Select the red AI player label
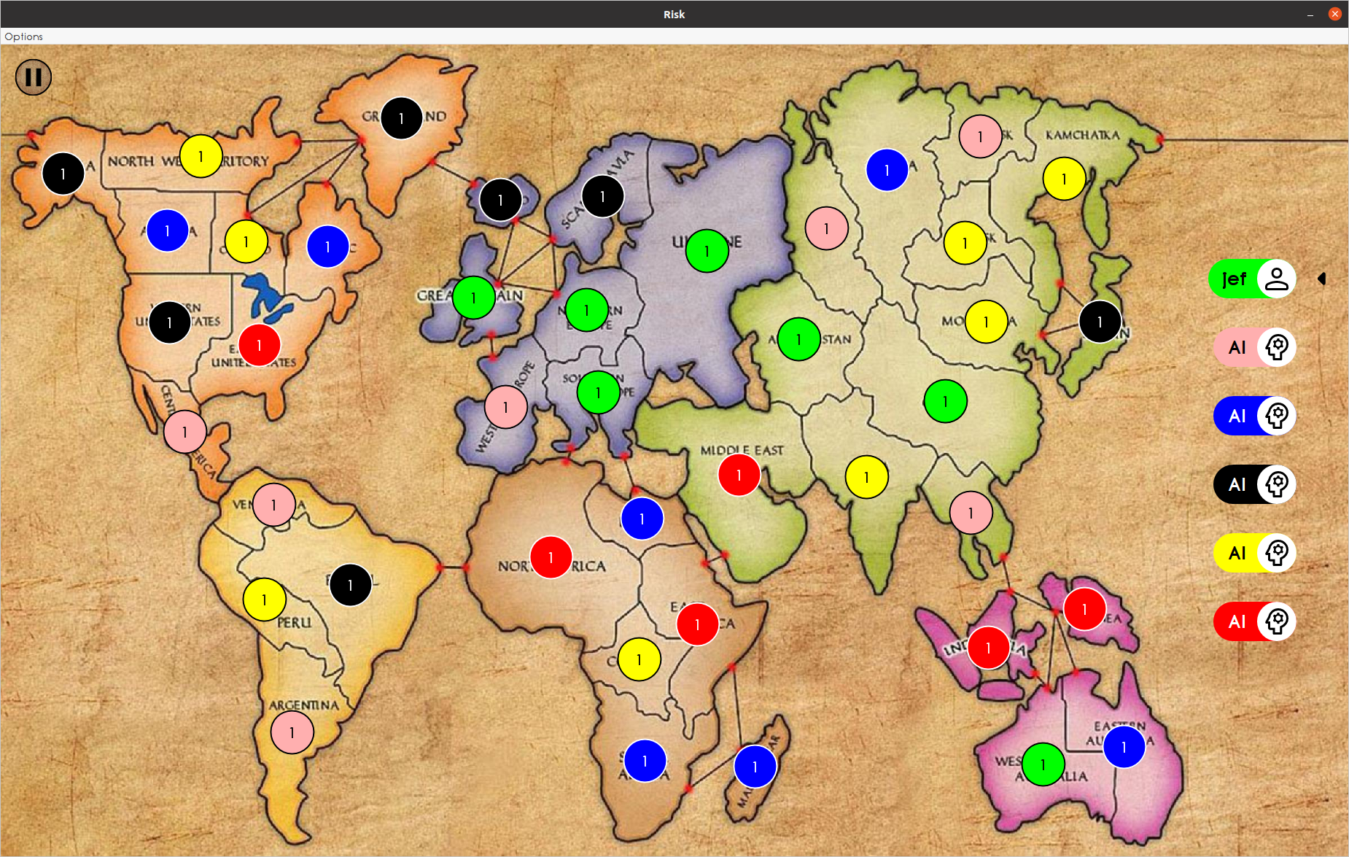The image size is (1349, 857). click(1237, 621)
